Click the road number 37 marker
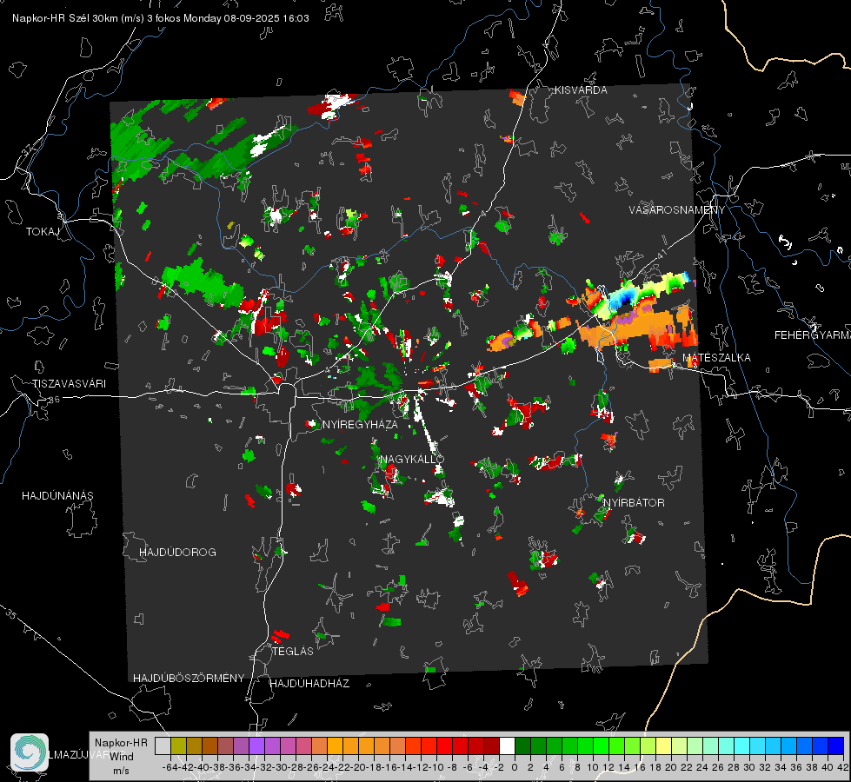The image size is (851, 782). pyautogui.click(x=28, y=149)
